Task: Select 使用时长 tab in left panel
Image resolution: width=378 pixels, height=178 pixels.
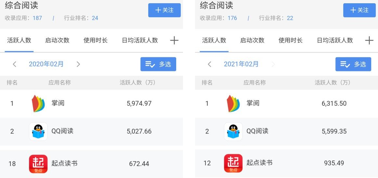Action: 96,40
